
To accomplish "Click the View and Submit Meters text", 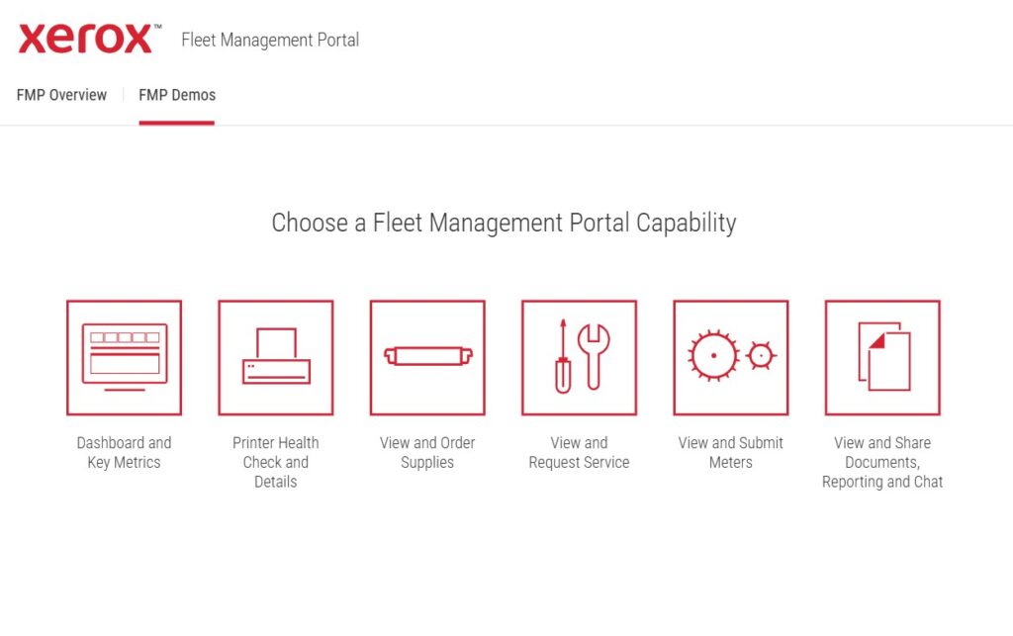I will [731, 453].
